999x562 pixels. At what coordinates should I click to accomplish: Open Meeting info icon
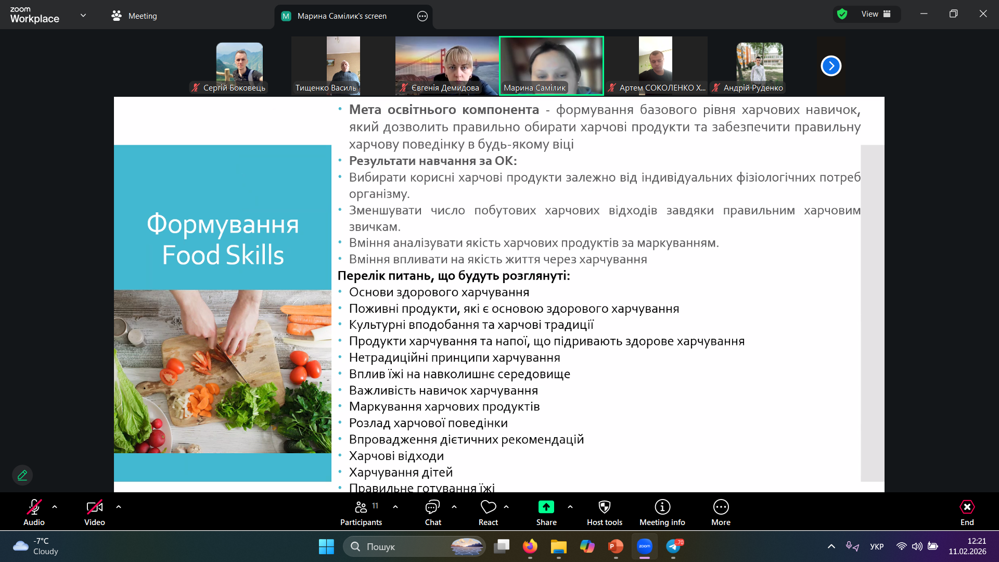(662, 507)
